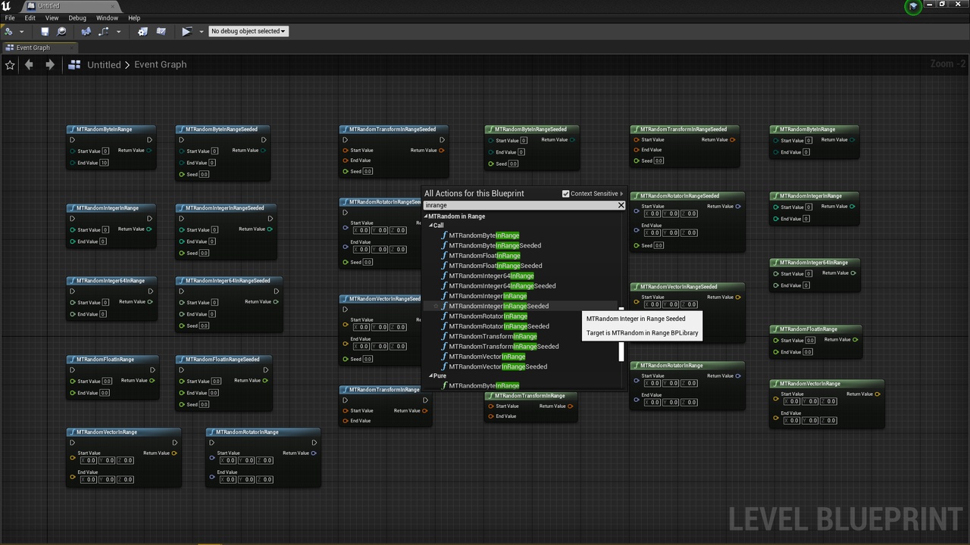Go forward with the right navigation arrow
The height and width of the screenshot is (545, 970).
[50, 65]
